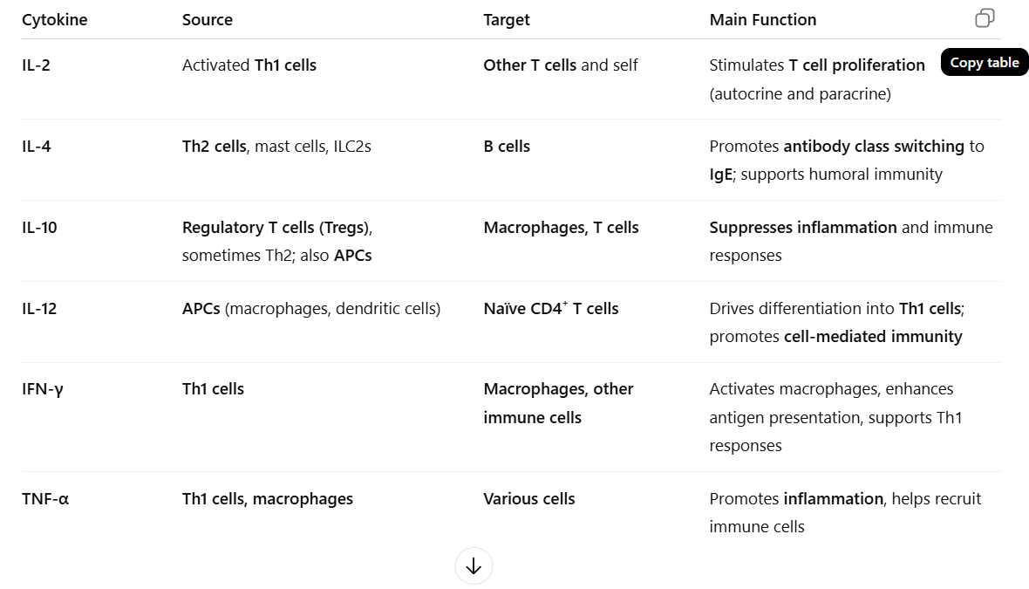Click the copy table icon
The height and width of the screenshot is (589, 1029).
pyautogui.click(x=985, y=18)
